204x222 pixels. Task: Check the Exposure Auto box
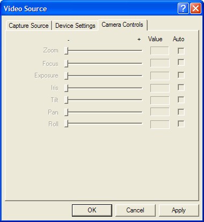(x=181, y=75)
